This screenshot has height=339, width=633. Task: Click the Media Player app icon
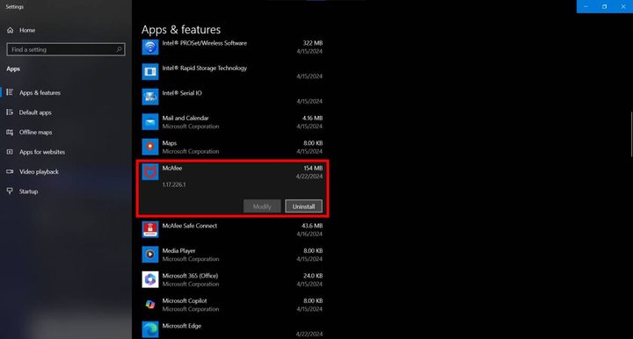pos(150,255)
